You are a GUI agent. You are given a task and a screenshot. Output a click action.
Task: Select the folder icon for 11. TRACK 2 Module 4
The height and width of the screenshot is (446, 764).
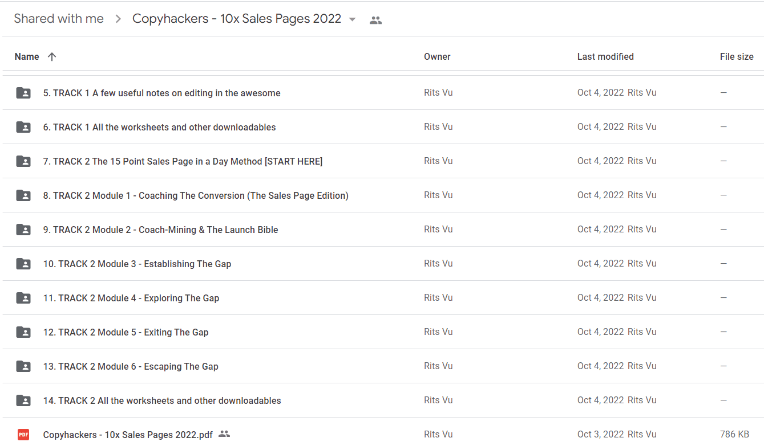coord(23,298)
